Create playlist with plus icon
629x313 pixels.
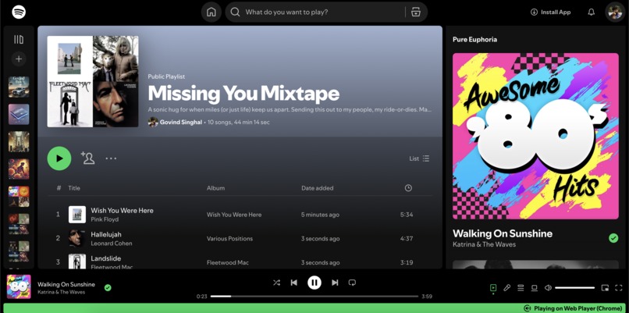tap(19, 59)
